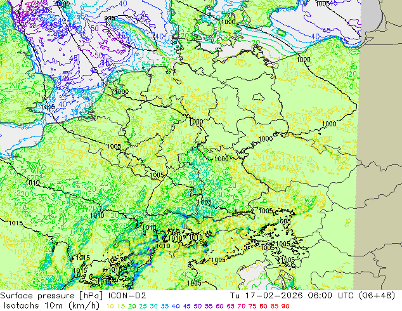
Task: Select the red 80 legend value
Action: pos(264,306)
